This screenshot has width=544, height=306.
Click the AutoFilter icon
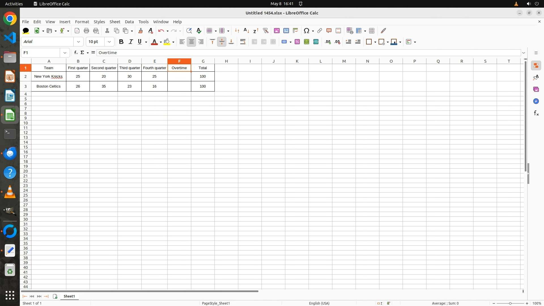point(265,31)
